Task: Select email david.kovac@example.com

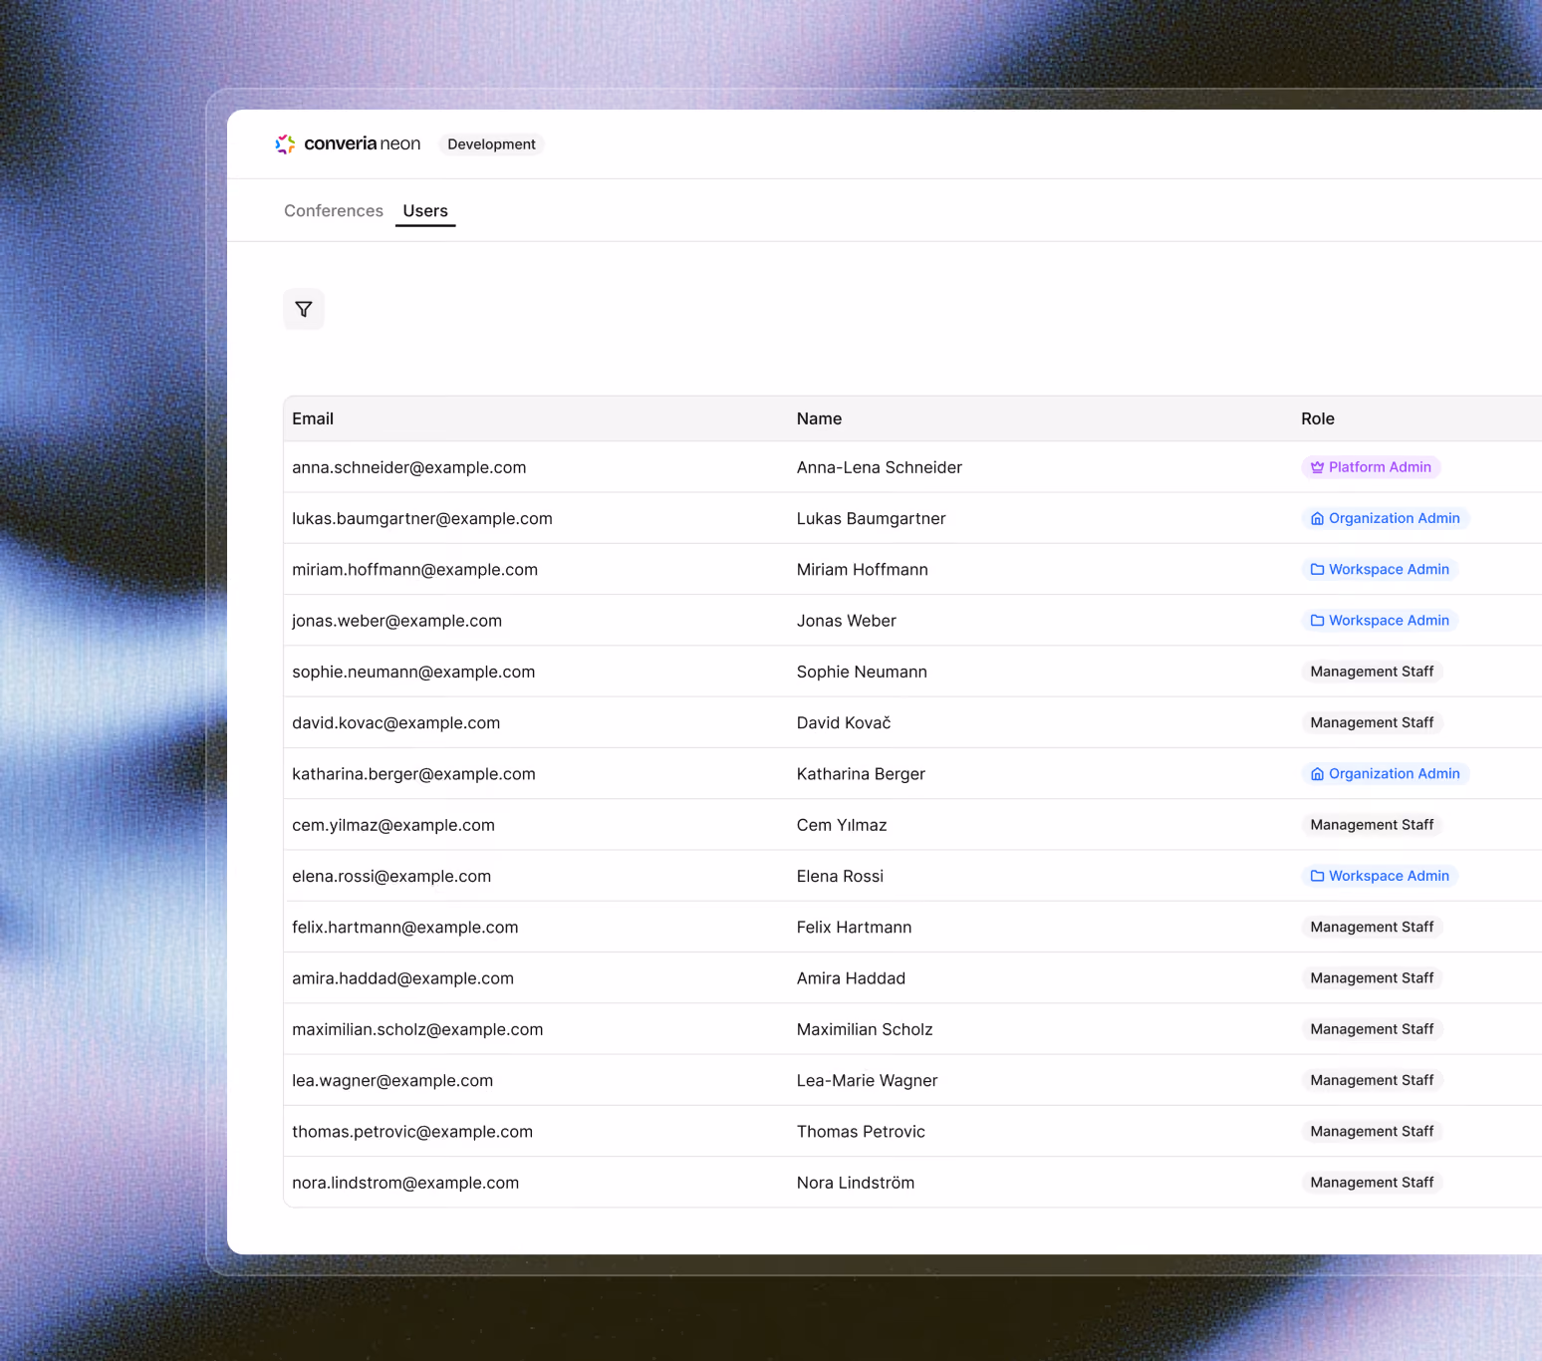Action: point(396,723)
